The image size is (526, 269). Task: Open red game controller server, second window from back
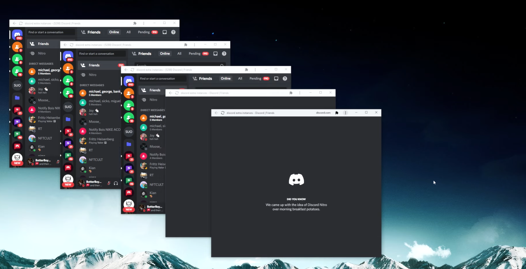[x=68, y=167]
